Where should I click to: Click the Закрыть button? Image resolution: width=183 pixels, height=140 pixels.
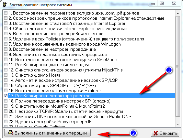coord(165,133)
